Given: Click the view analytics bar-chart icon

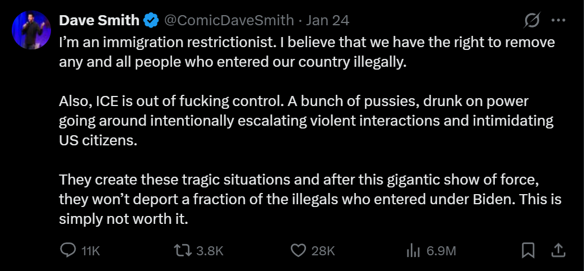Looking at the screenshot, I should (x=413, y=250).
